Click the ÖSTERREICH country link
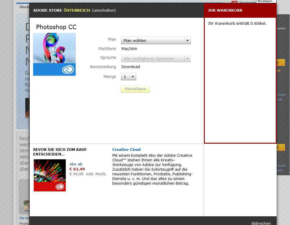The height and width of the screenshot is (225, 290). click(77, 10)
